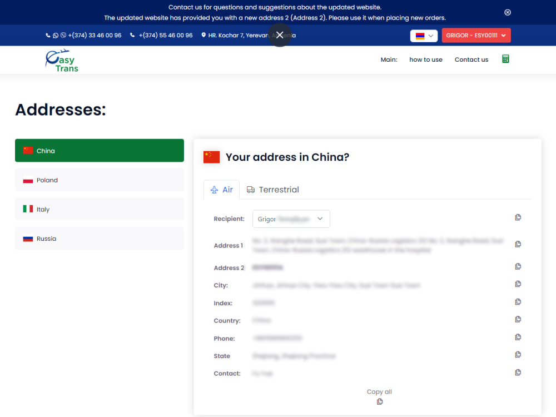The width and height of the screenshot is (556, 417).
Task: Switch to the Air shipping tab
Action: [222, 190]
